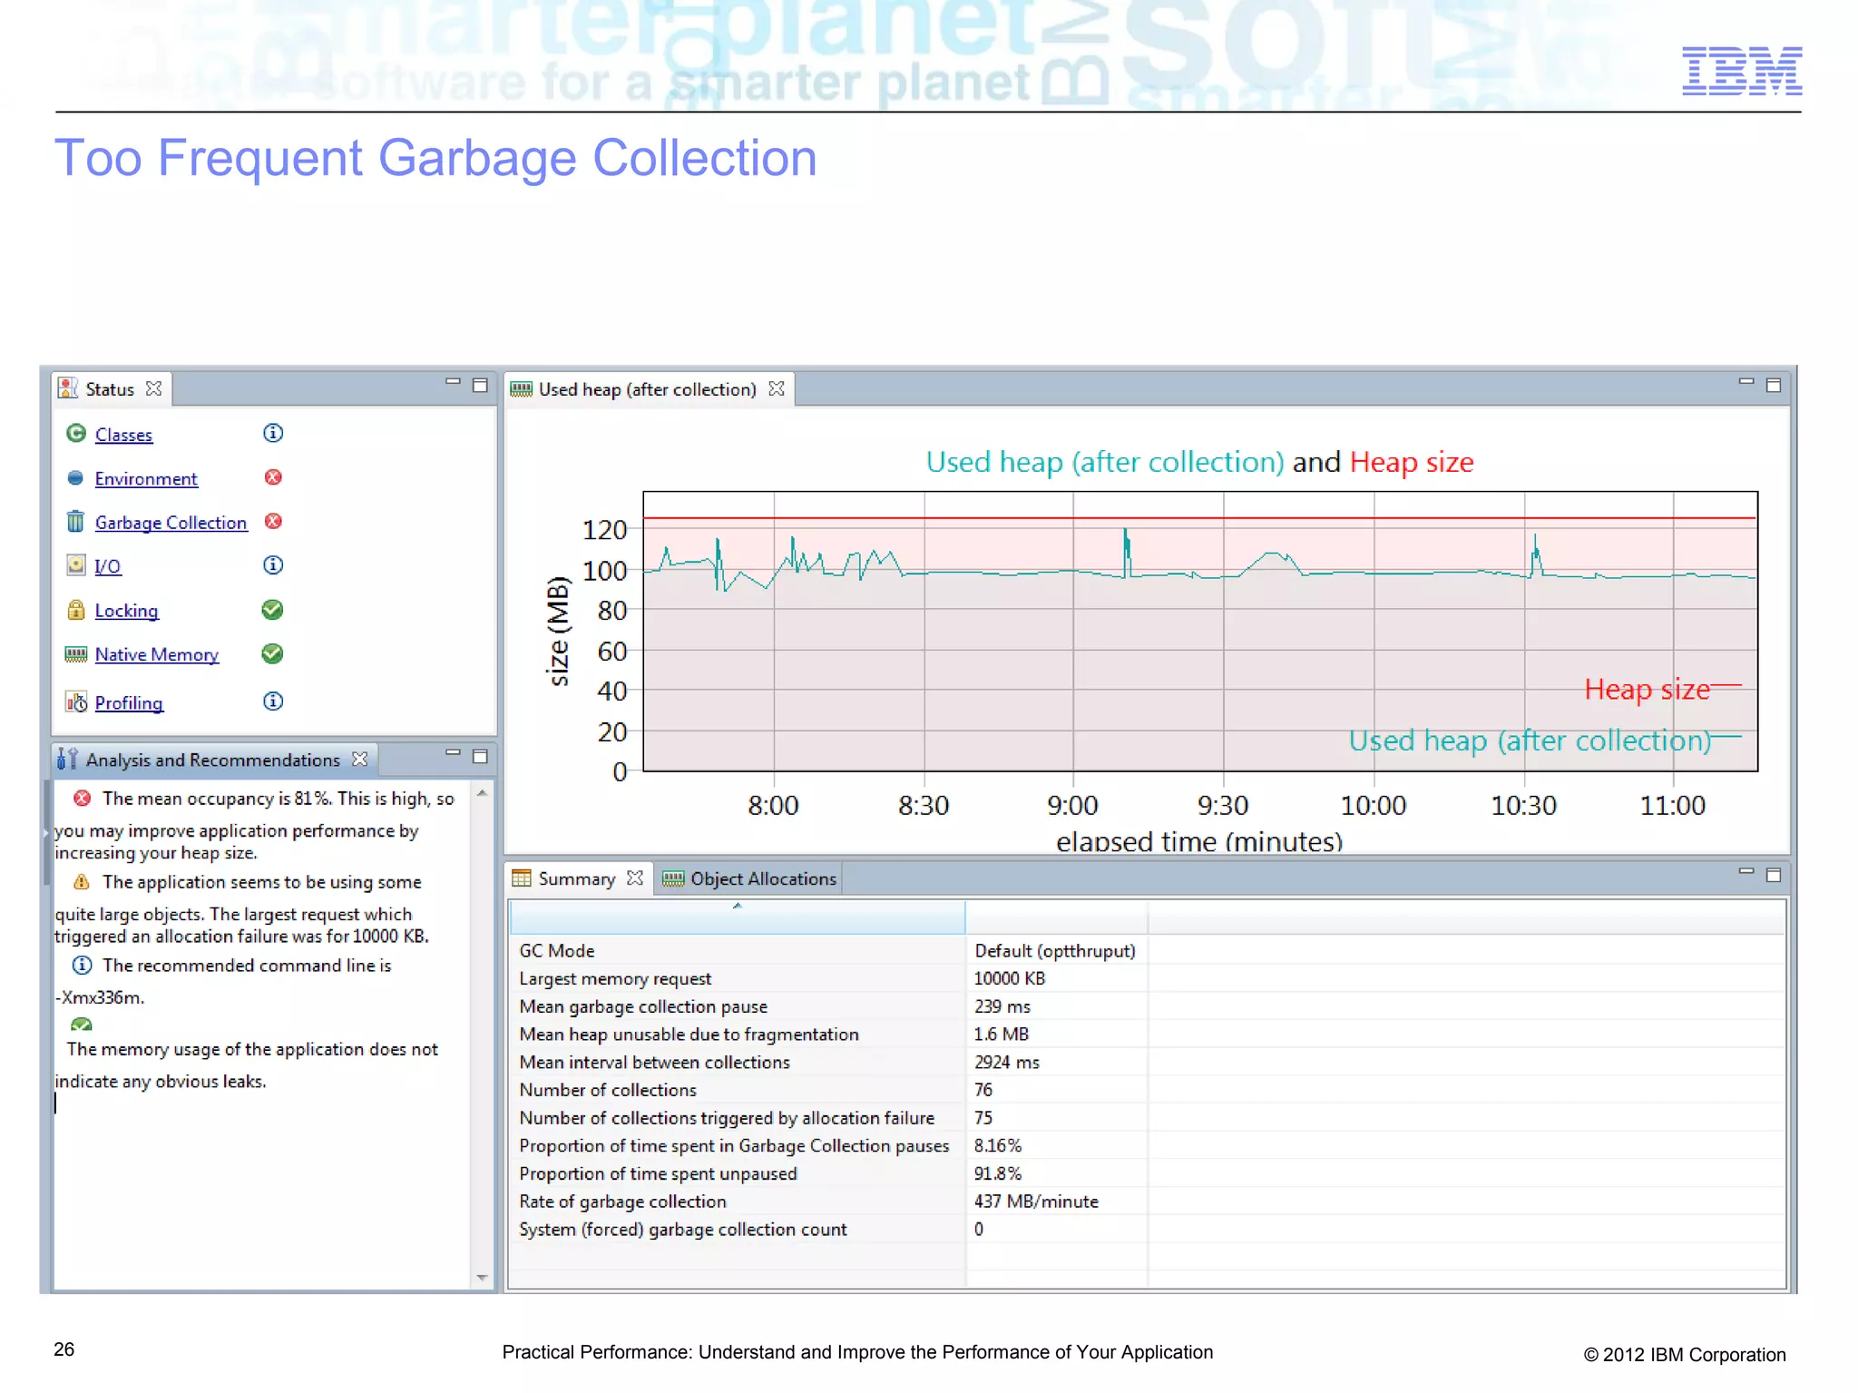Open the Classes status link
The width and height of the screenshot is (1858, 1393).
point(123,435)
